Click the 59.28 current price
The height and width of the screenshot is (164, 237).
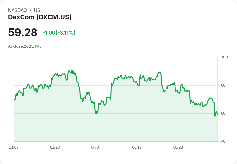(x=23, y=33)
